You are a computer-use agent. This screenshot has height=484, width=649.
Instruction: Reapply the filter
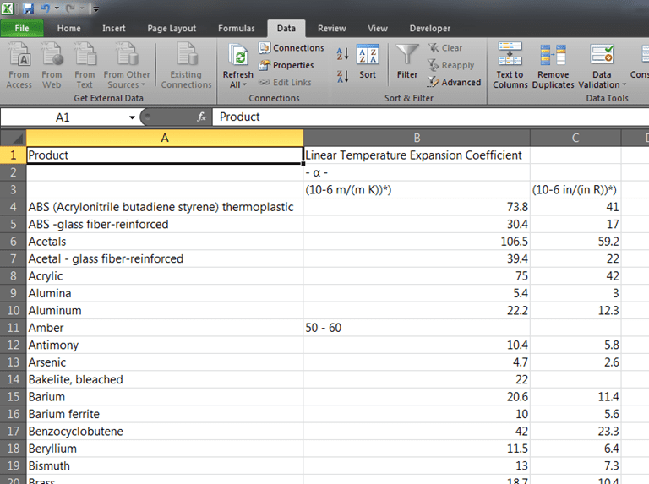click(450, 65)
